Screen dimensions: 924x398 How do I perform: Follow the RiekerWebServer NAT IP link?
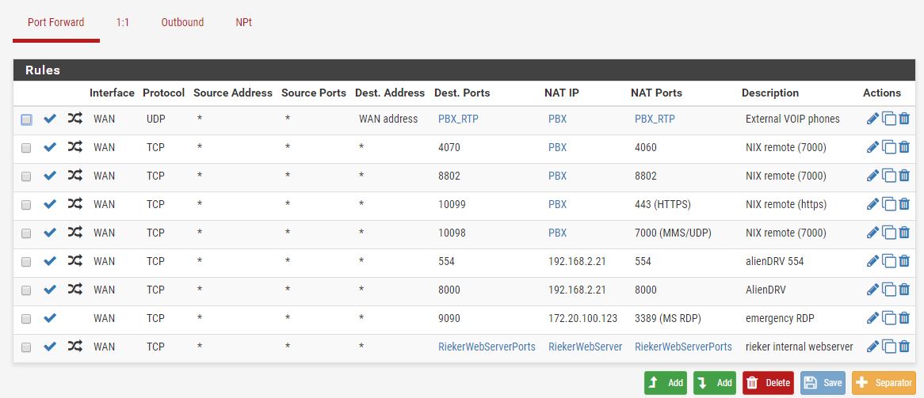pyautogui.click(x=585, y=347)
